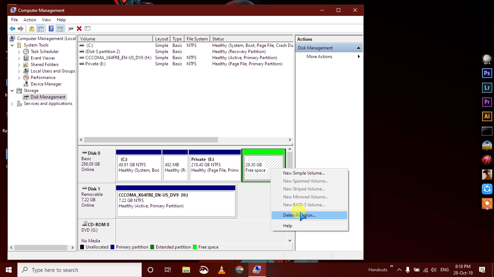
Task: Select the Up one level folder toolbar icon
Action: 32,28
